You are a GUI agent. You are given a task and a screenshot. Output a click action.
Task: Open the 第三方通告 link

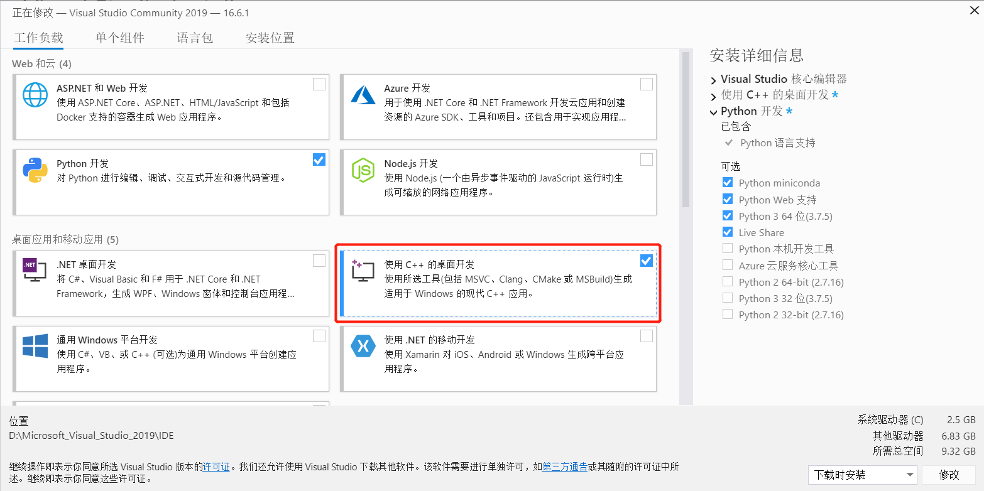[565, 467]
